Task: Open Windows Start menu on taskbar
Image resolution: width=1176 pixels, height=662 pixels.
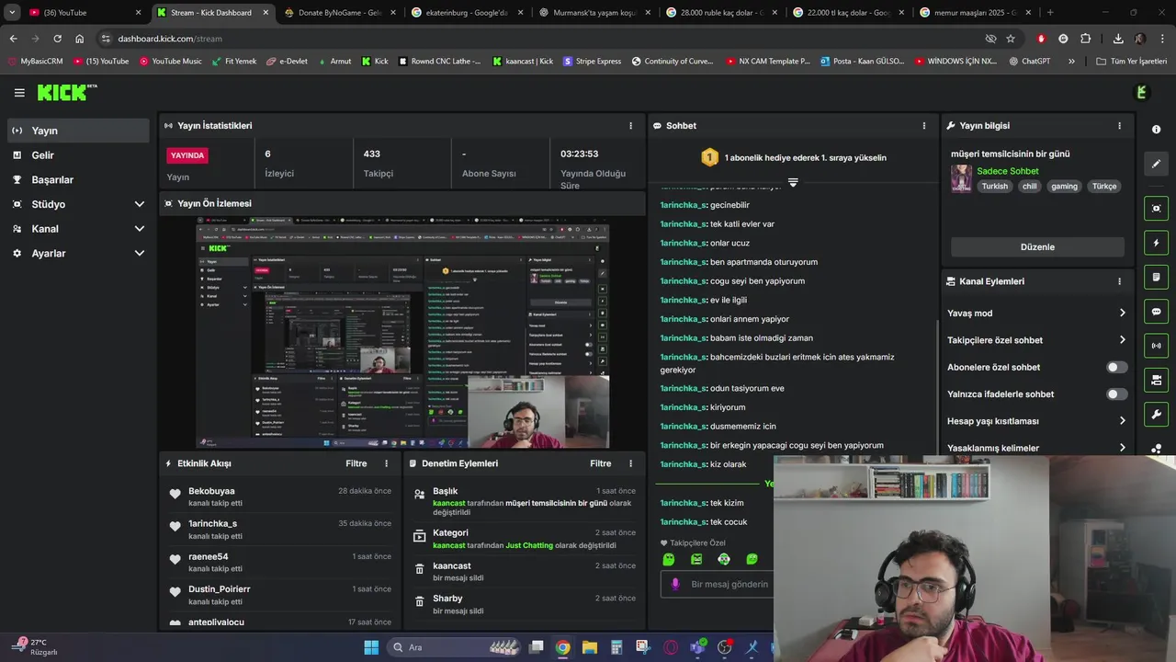Action: 371,647
